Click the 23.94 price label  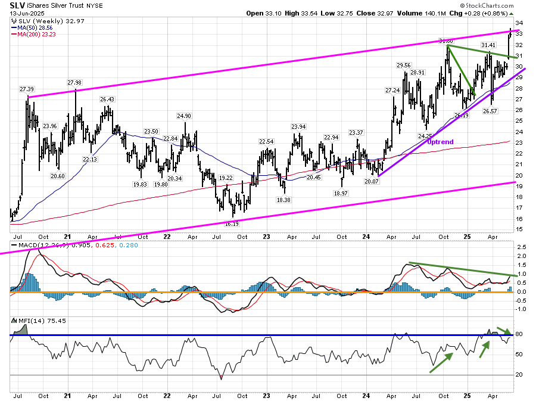pyautogui.click(x=298, y=126)
